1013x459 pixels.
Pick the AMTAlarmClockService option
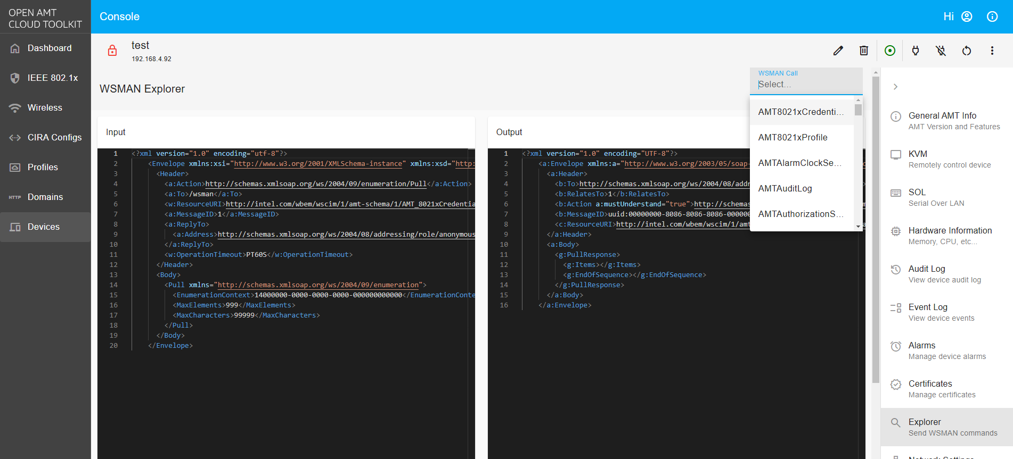coord(802,163)
